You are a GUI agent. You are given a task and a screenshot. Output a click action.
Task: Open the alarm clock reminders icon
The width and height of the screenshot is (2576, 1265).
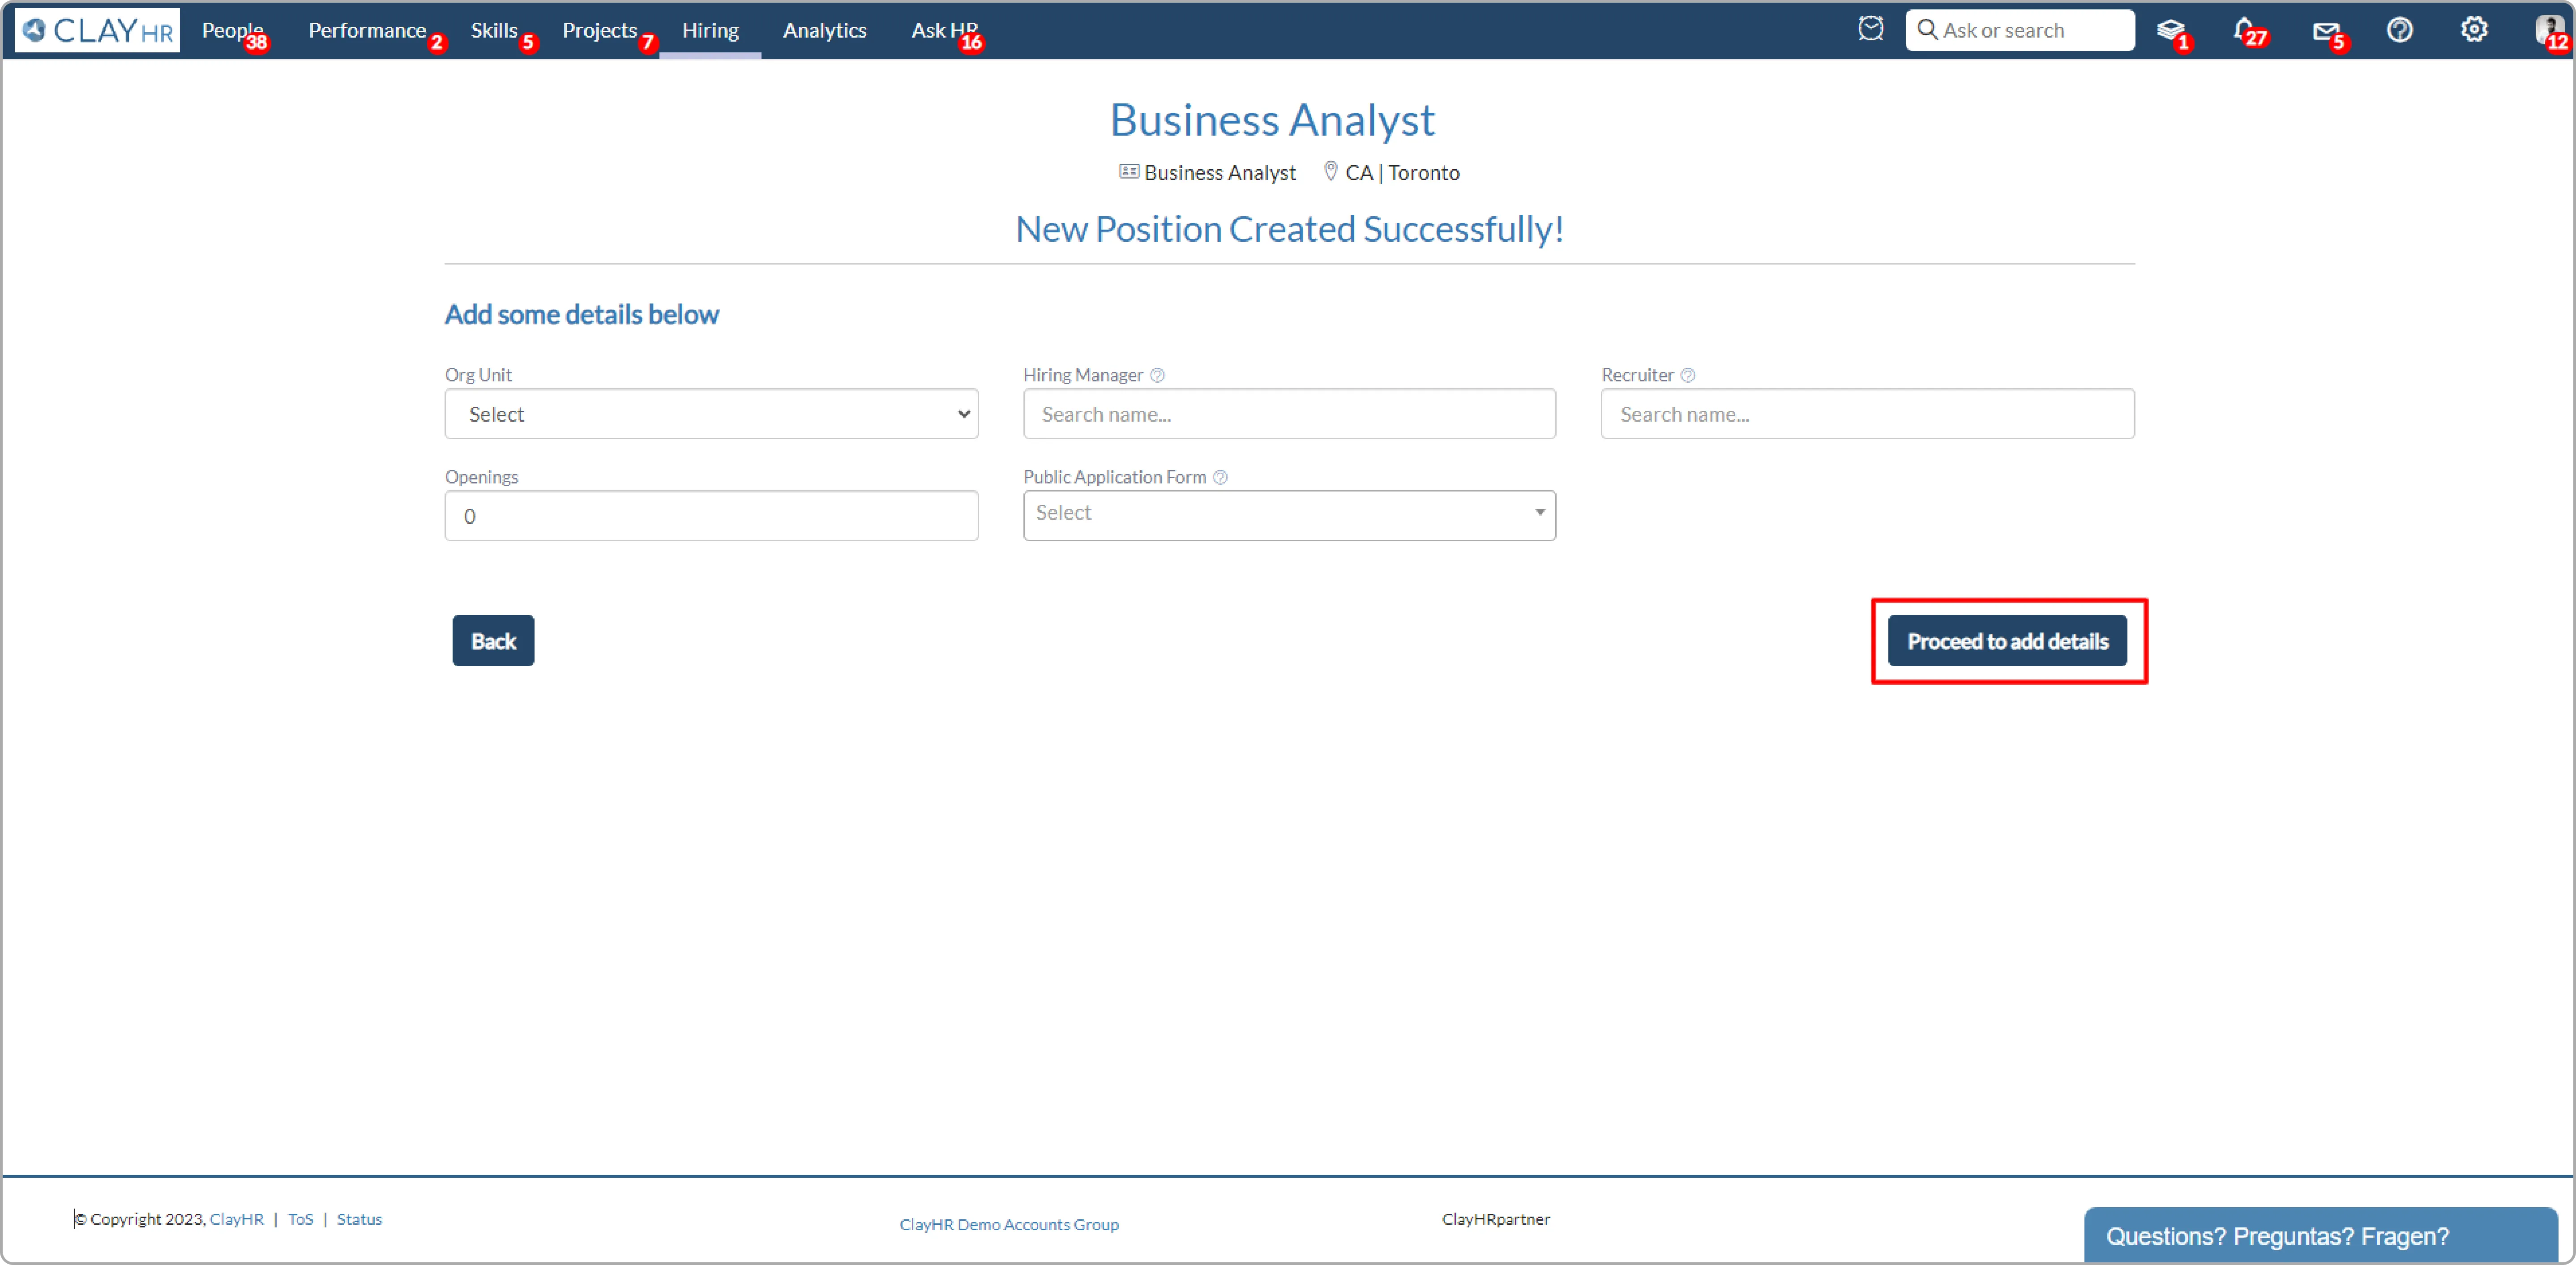point(1870,29)
